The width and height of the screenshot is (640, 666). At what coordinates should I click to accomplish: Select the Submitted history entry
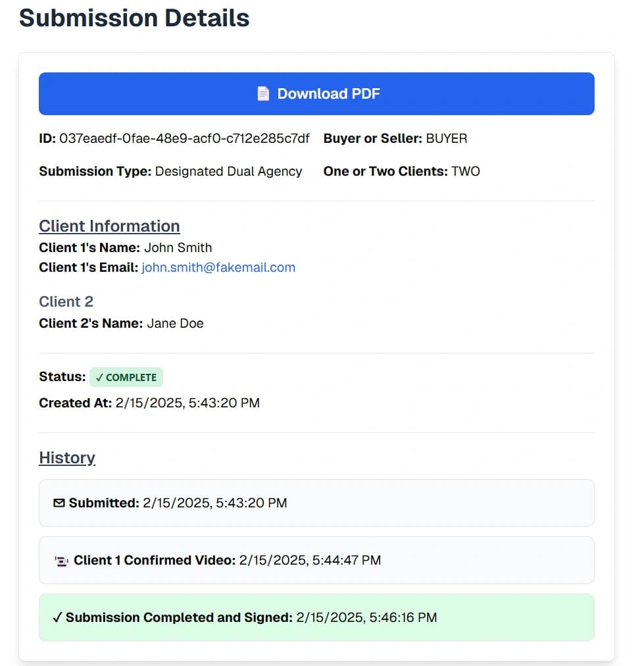point(316,503)
